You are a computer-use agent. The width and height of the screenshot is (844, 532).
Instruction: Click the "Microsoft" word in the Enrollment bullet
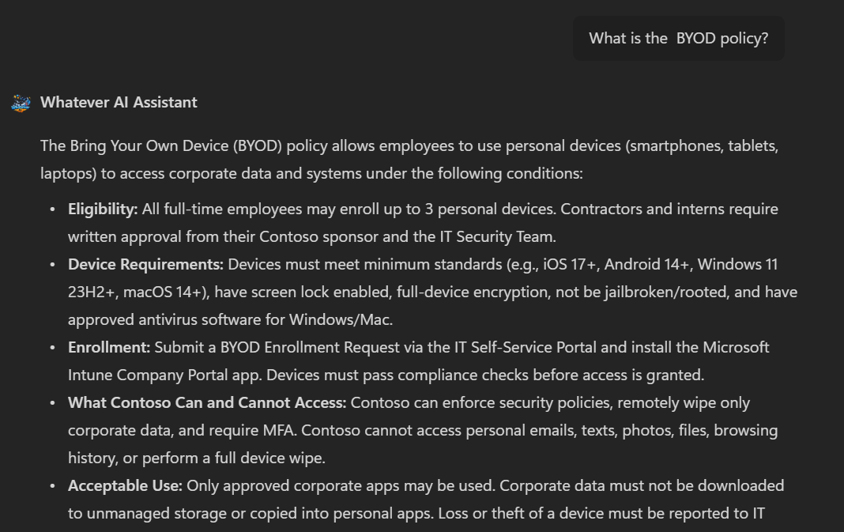[x=736, y=347]
